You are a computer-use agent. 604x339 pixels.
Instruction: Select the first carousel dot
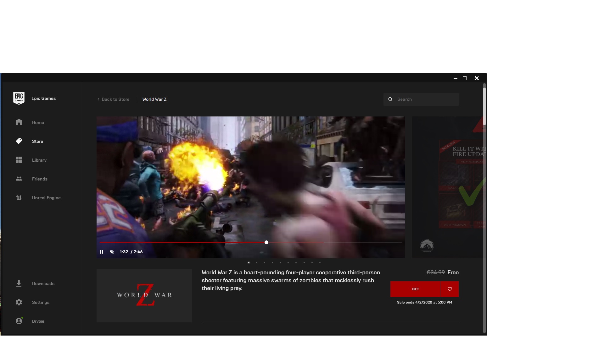(249, 263)
